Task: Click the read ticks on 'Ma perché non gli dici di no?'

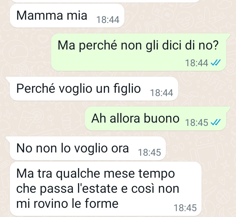Action: pos(216,63)
